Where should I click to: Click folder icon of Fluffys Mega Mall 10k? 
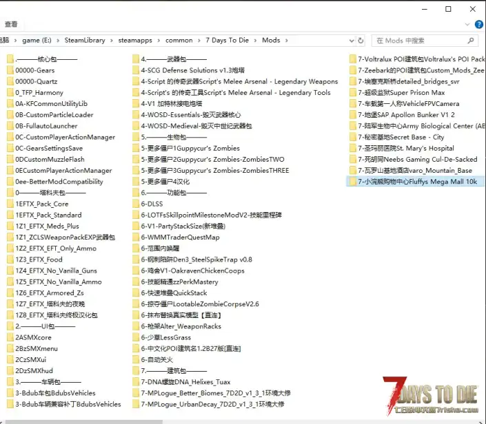pyautogui.click(x=353, y=182)
